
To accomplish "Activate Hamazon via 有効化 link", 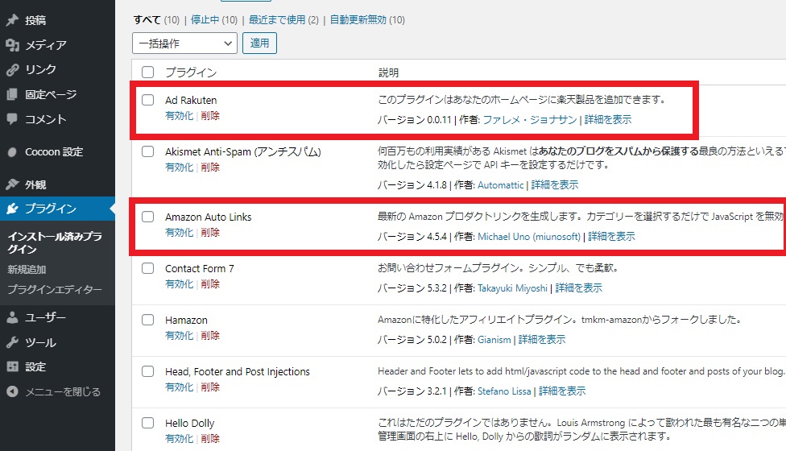I will coord(179,336).
